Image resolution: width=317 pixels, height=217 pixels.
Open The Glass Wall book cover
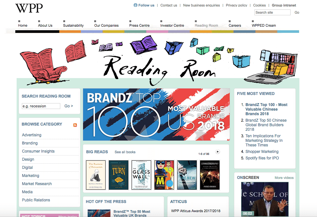141,175
